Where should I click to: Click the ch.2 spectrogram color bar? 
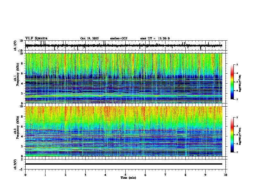[x=232, y=135]
